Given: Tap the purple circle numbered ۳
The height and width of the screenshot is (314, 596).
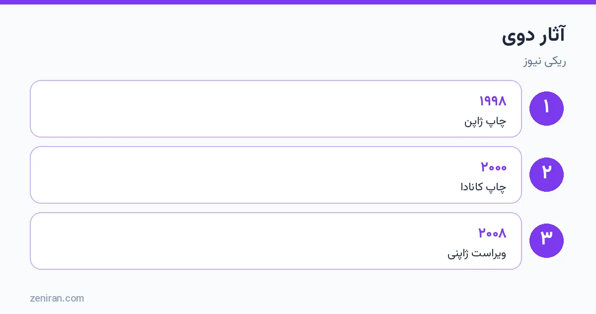Looking at the screenshot, I should [546, 240].
